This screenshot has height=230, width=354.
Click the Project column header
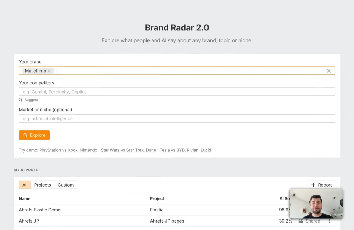click(157, 198)
